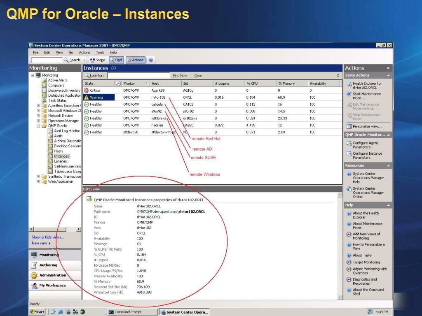Click the About Tasks help icon

[349, 255]
